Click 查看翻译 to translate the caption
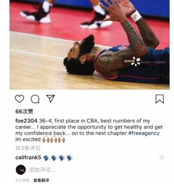 [x=41, y=180]
